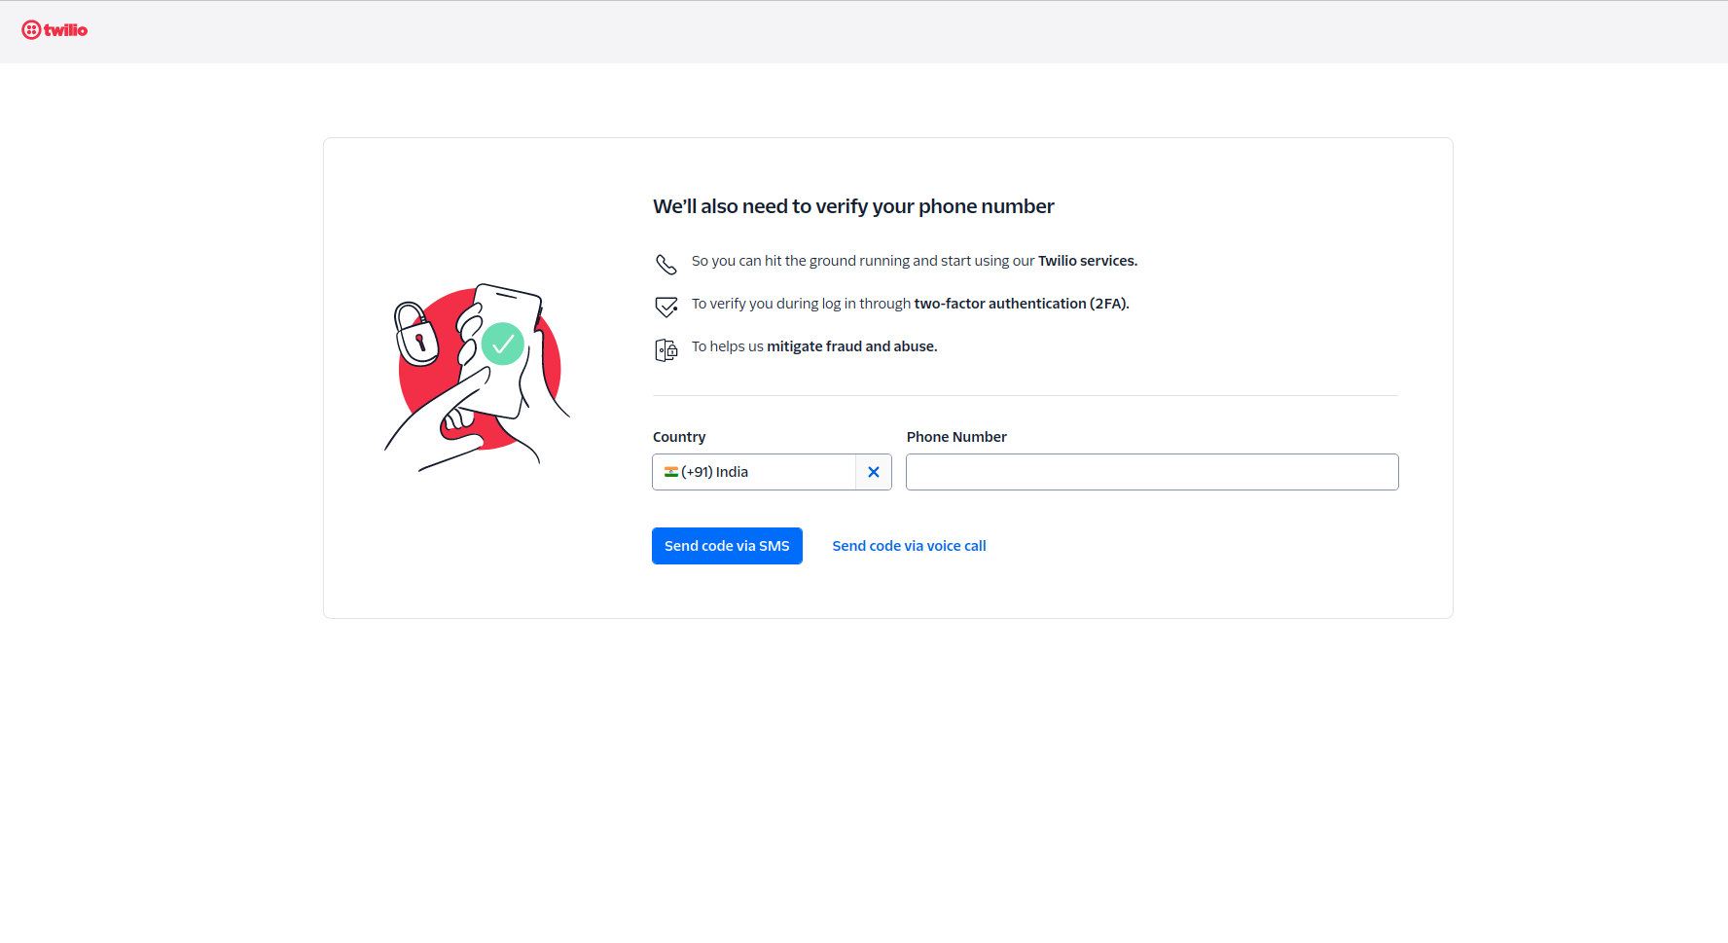Choose Send code via voice call link

909,546
